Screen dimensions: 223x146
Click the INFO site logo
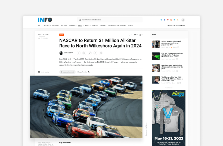click(45, 20)
